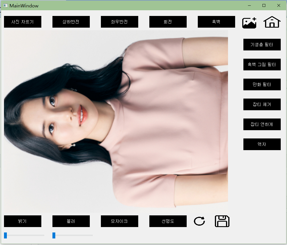Screen dimensions: 287x245
Task: Convert the photo to grayscale with 흑백
Action: tap(216, 22)
